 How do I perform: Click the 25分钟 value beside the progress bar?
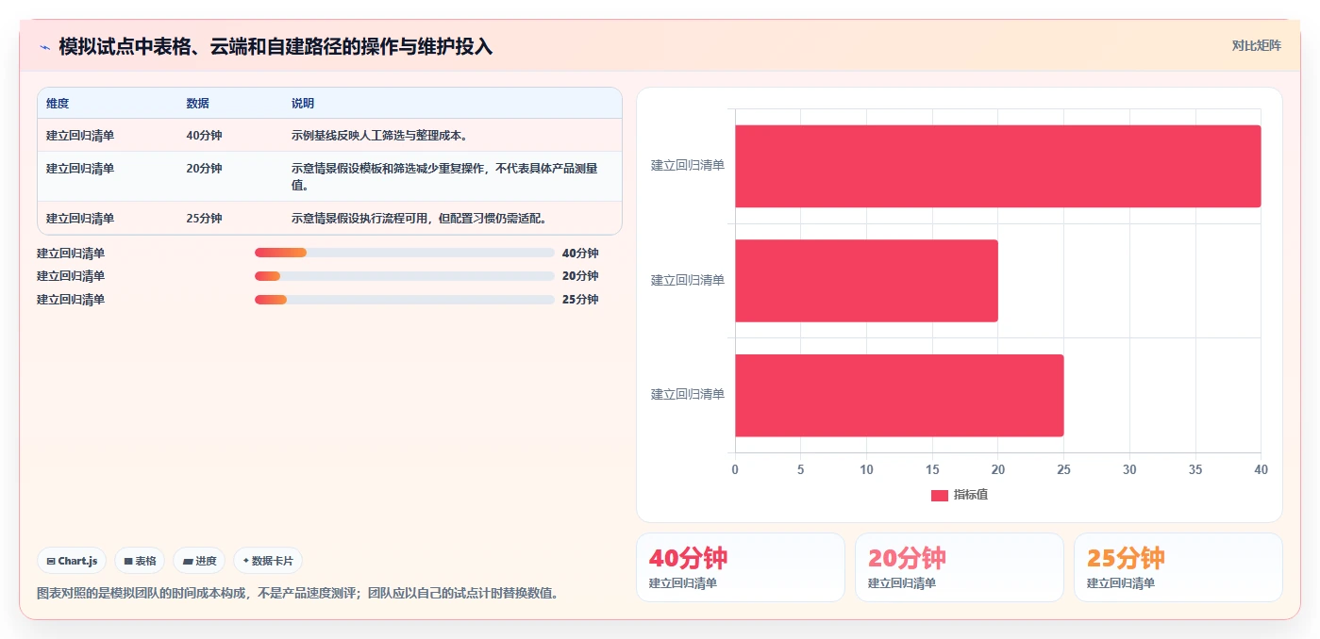point(580,300)
